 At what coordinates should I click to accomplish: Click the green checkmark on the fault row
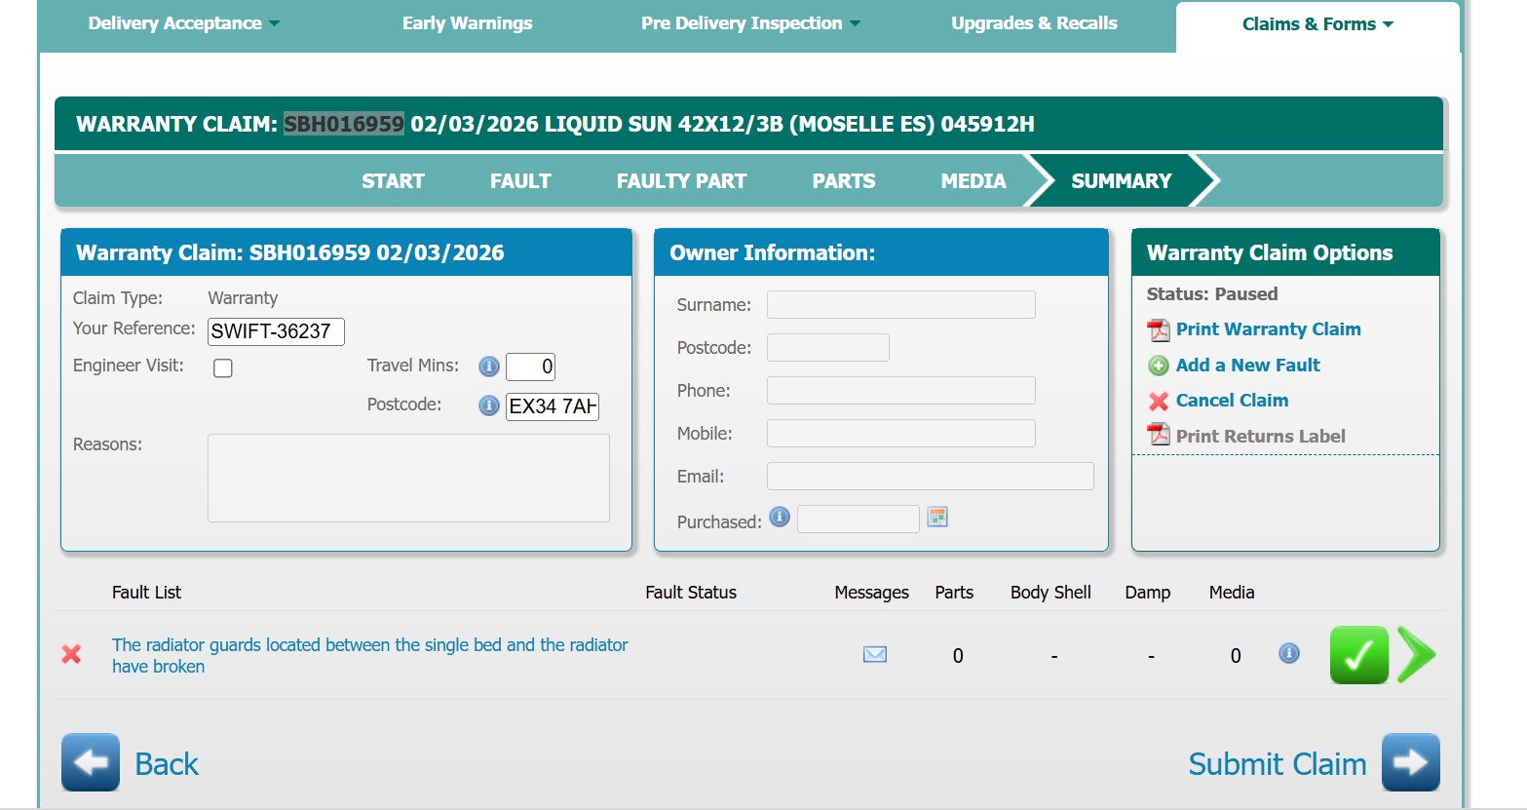click(1359, 655)
